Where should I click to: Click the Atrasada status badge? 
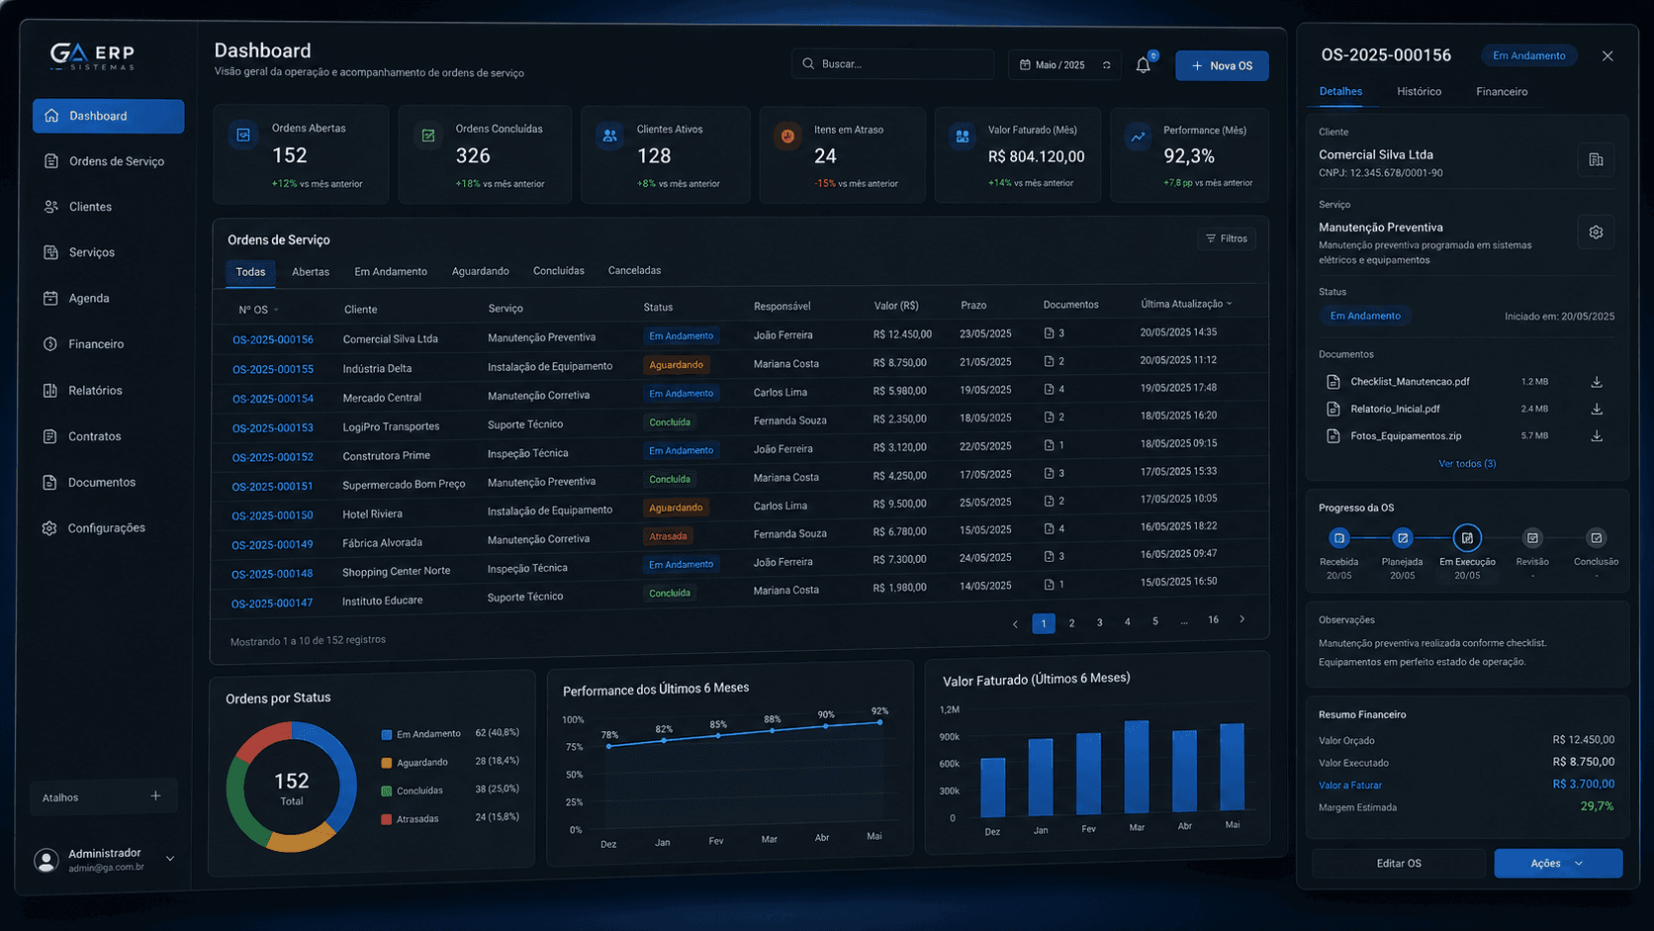668,536
